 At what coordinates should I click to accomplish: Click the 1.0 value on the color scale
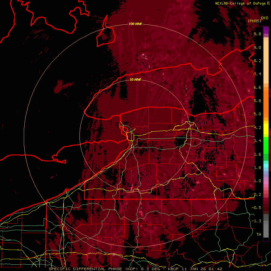(x=257, y=181)
